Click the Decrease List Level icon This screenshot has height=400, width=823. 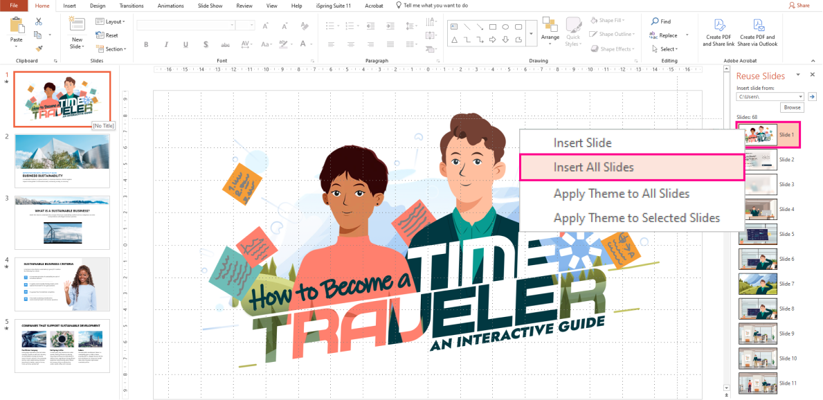click(370, 26)
